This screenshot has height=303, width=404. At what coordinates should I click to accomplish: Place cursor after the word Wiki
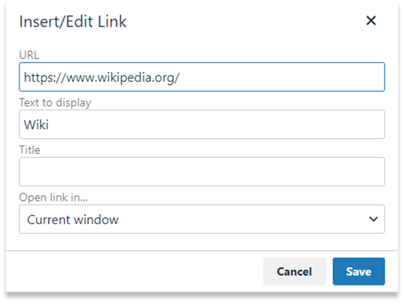(49, 125)
